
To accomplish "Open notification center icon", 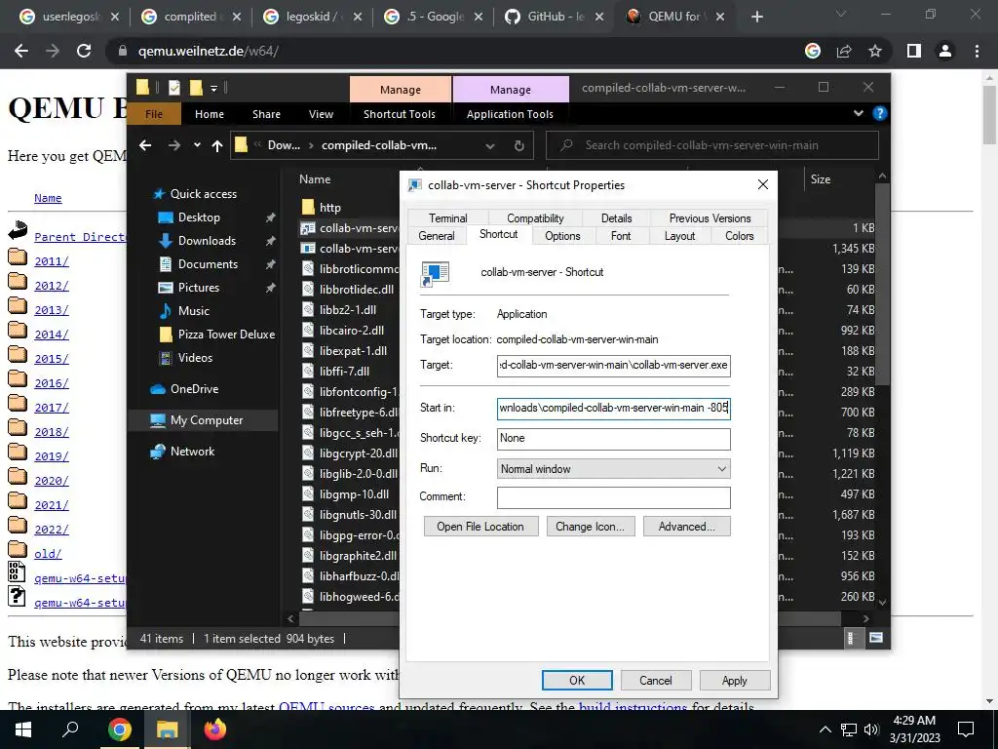I will click(x=966, y=729).
